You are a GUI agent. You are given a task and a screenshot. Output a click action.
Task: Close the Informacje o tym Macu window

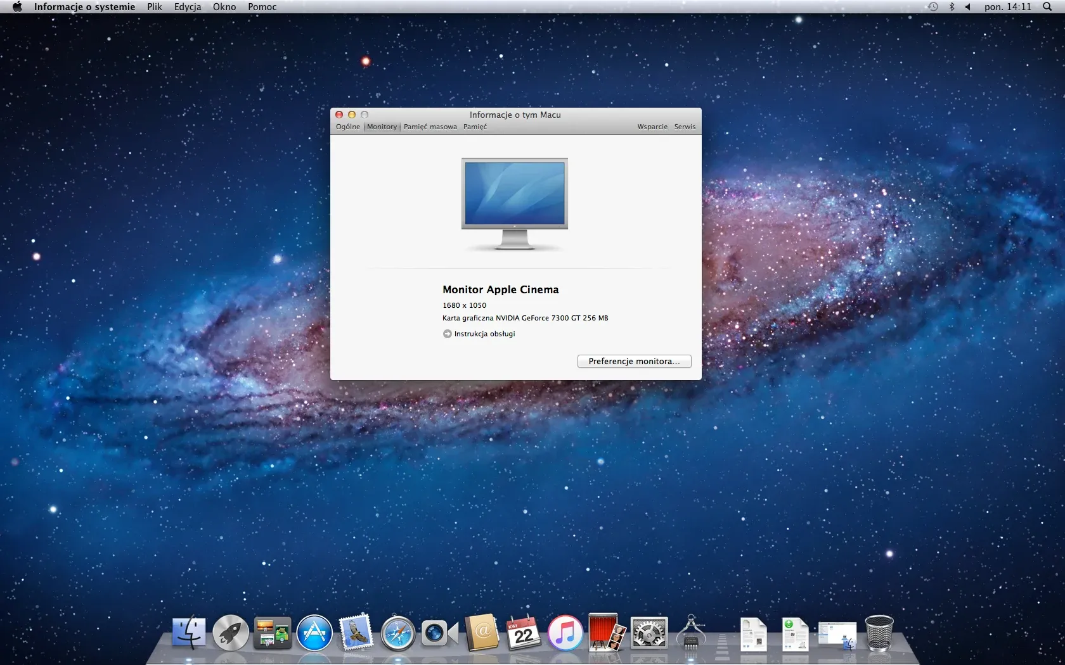(x=339, y=115)
